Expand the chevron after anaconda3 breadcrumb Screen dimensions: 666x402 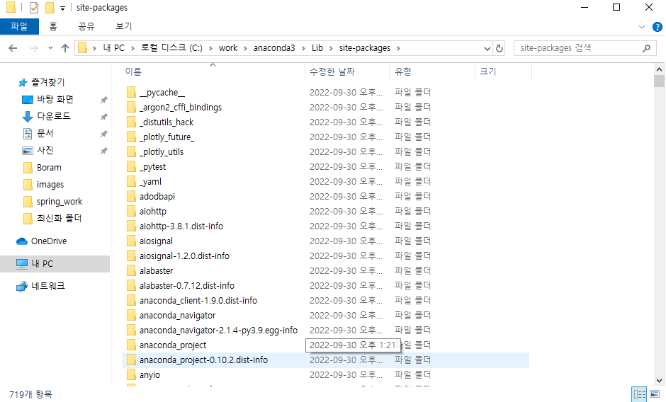(x=303, y=48)
